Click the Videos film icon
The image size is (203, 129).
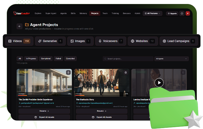tap(10, 41)
